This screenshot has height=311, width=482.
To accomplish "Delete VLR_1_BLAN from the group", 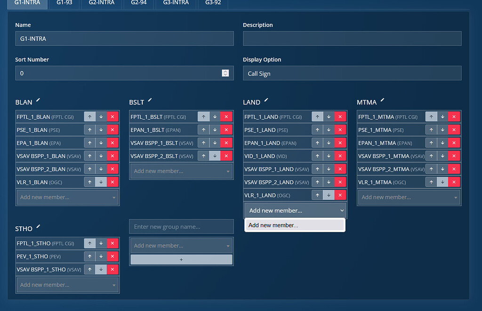I will 112,182.
